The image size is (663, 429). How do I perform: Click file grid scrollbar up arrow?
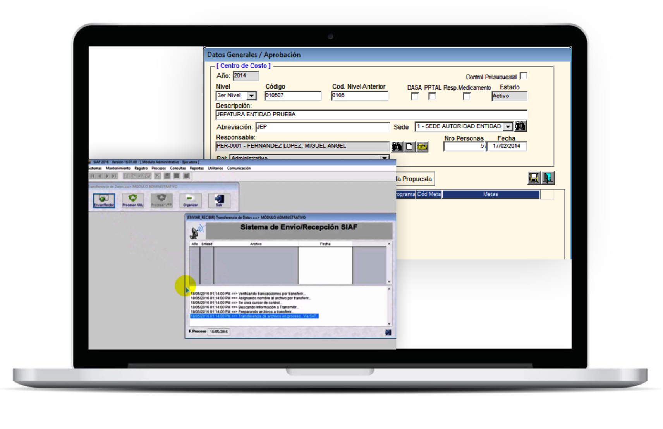(x=389, y=244)
